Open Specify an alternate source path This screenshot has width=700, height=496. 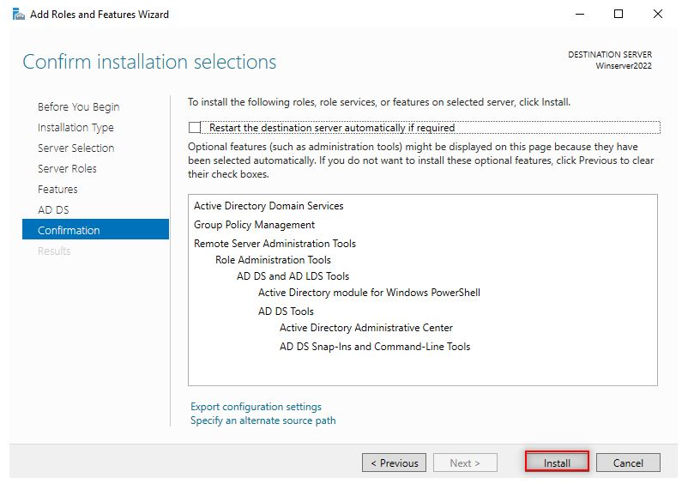pos(262,420)
